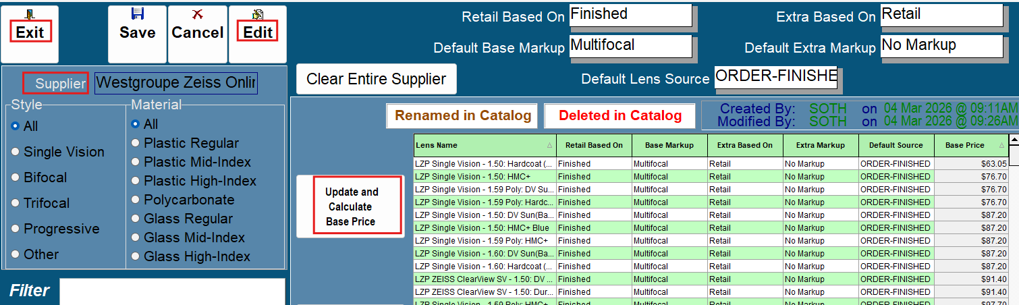This screenshot has width=1019, height=305.
Task: Sort by Lens Name column arrow
Action: click(549, 146)
